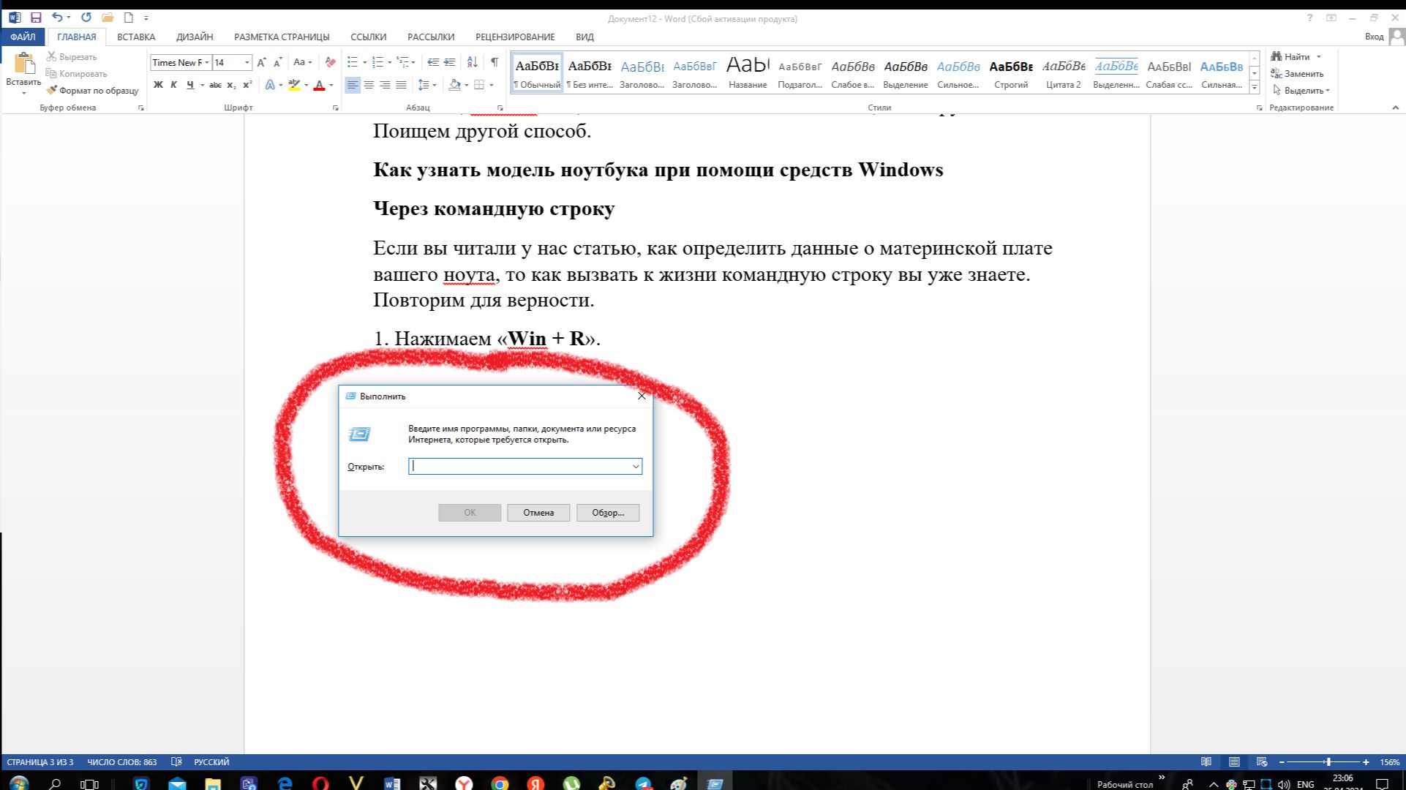
Task: Click the clear formatting eraser icon
Action: [x=331, y=62]
